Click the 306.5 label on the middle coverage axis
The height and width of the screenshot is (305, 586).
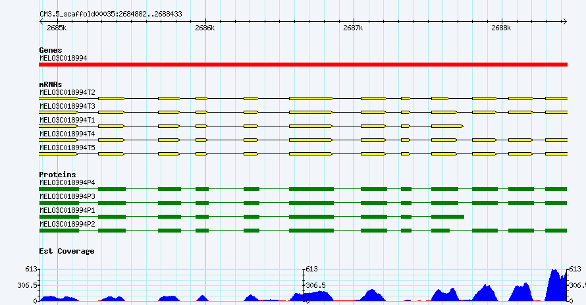[x=316, y=285]
